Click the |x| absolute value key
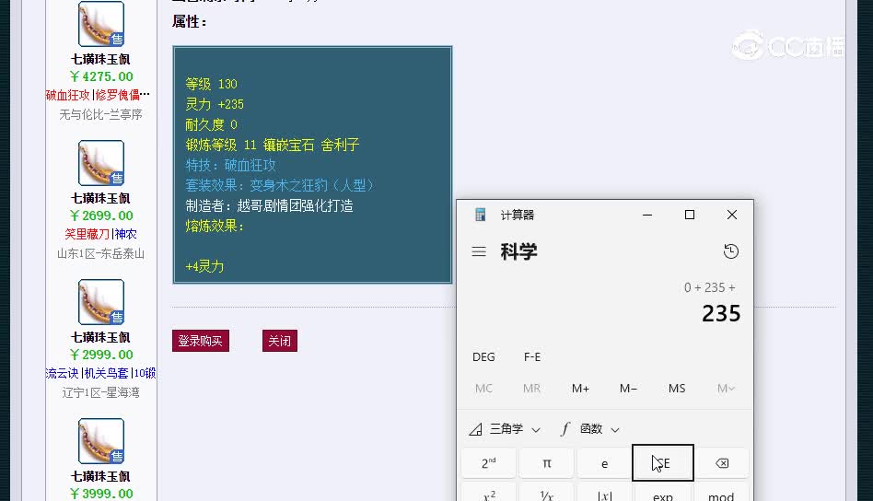Screen dimensions: 873x501 [x=605, y=493]
